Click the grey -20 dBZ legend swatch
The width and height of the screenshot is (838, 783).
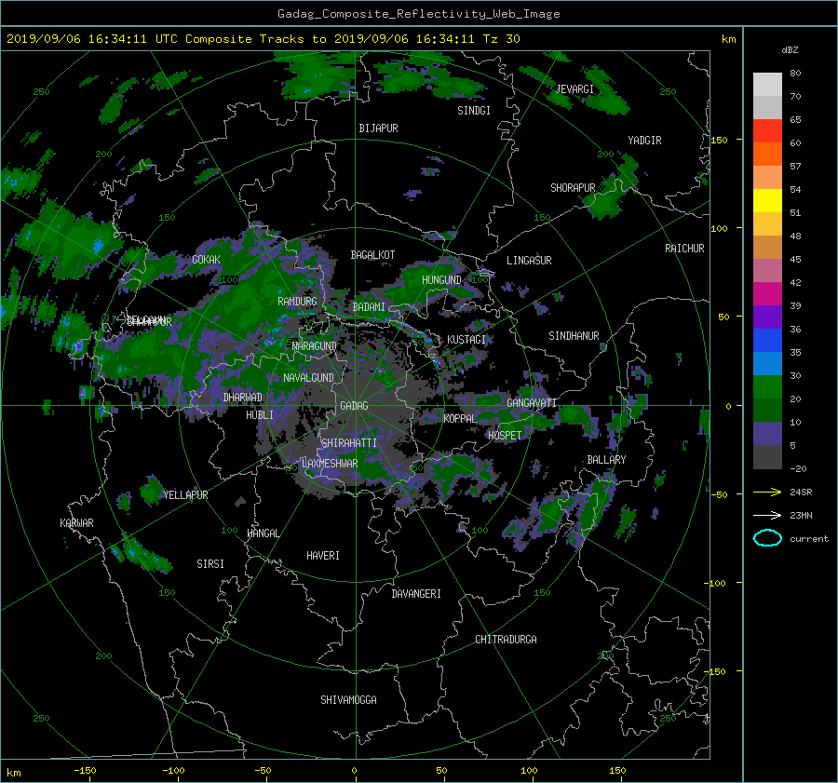(767, 457)
